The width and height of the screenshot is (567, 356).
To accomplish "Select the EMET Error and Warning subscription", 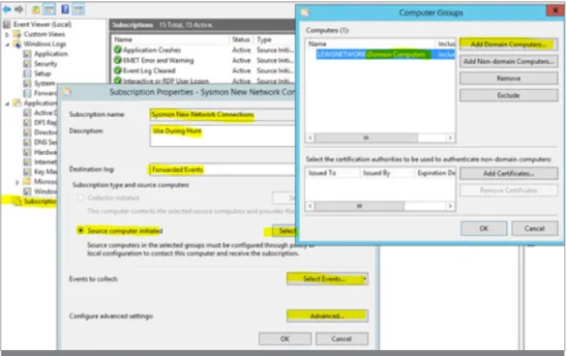I will pos(203,60).
